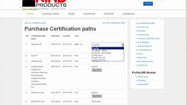Open Share Files sidebar link
The image size is (187, 105).
pyautogui.click(x=142, y=57)
